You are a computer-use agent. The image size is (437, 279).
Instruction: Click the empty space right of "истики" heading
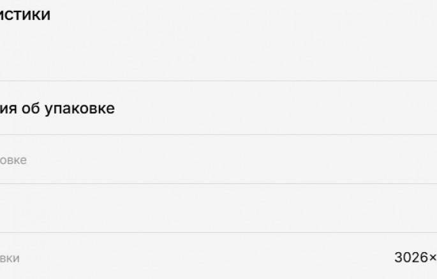(x=244, y=15)
